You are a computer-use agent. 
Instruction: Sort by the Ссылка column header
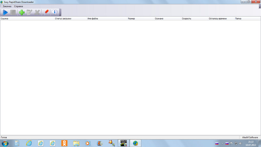pos(27,19)
